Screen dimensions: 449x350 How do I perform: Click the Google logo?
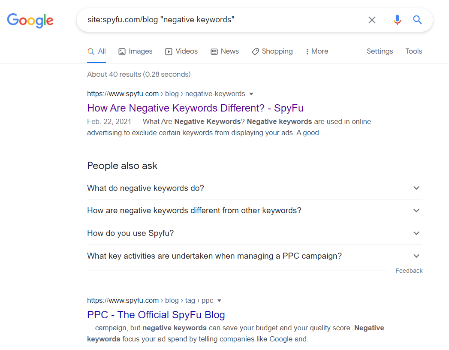[30, 20]
